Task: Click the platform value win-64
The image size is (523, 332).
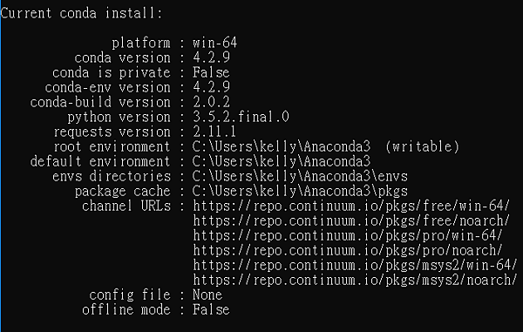Action: pos(214,43)
